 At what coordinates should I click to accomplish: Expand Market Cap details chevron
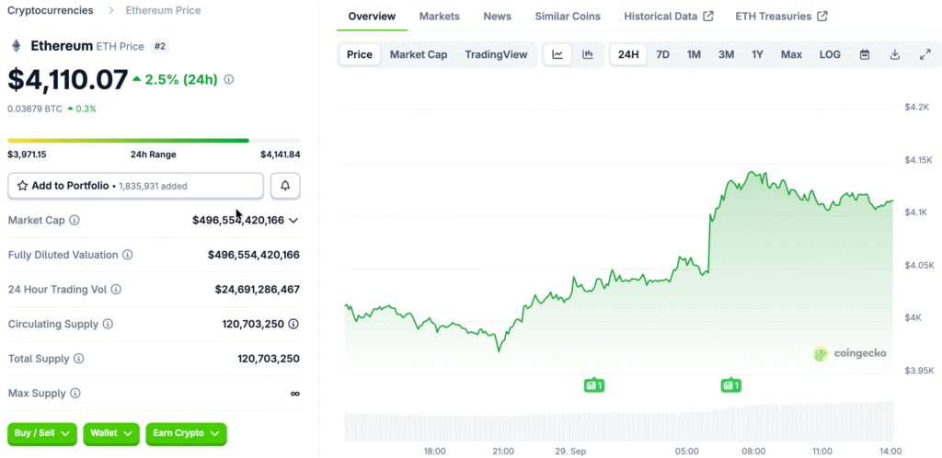point(293,221)
